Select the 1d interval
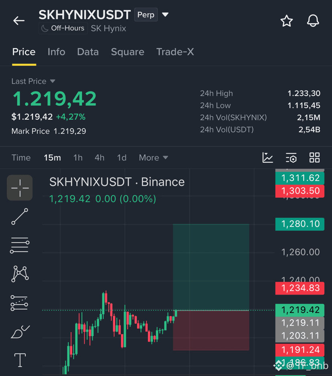The height and width of the screenshot is (376, 332). [x=121, y=158]
